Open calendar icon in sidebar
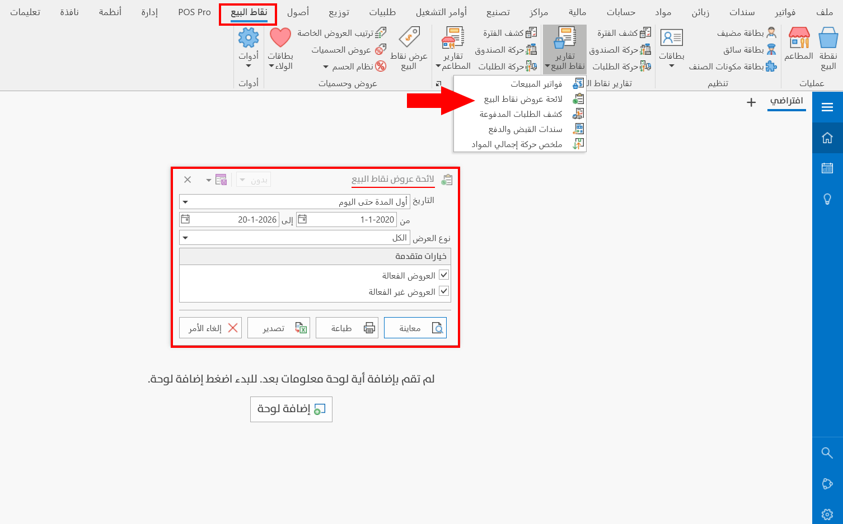The image size is (843, 524). click(827, 168)
